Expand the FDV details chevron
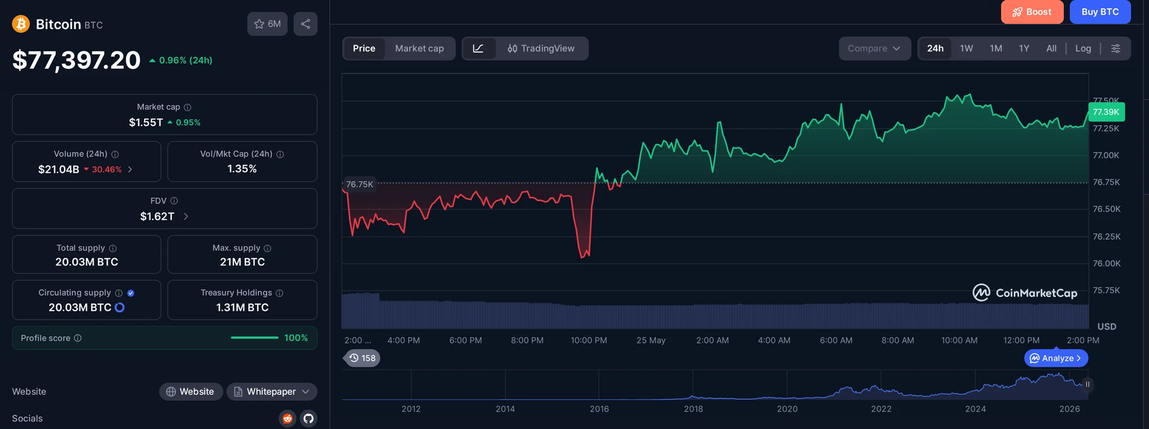 point(186,216)
